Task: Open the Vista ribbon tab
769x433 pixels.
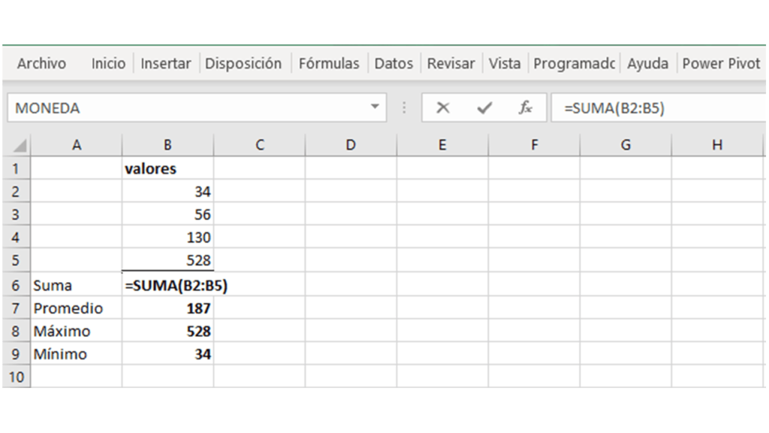Action: point(505,64)
